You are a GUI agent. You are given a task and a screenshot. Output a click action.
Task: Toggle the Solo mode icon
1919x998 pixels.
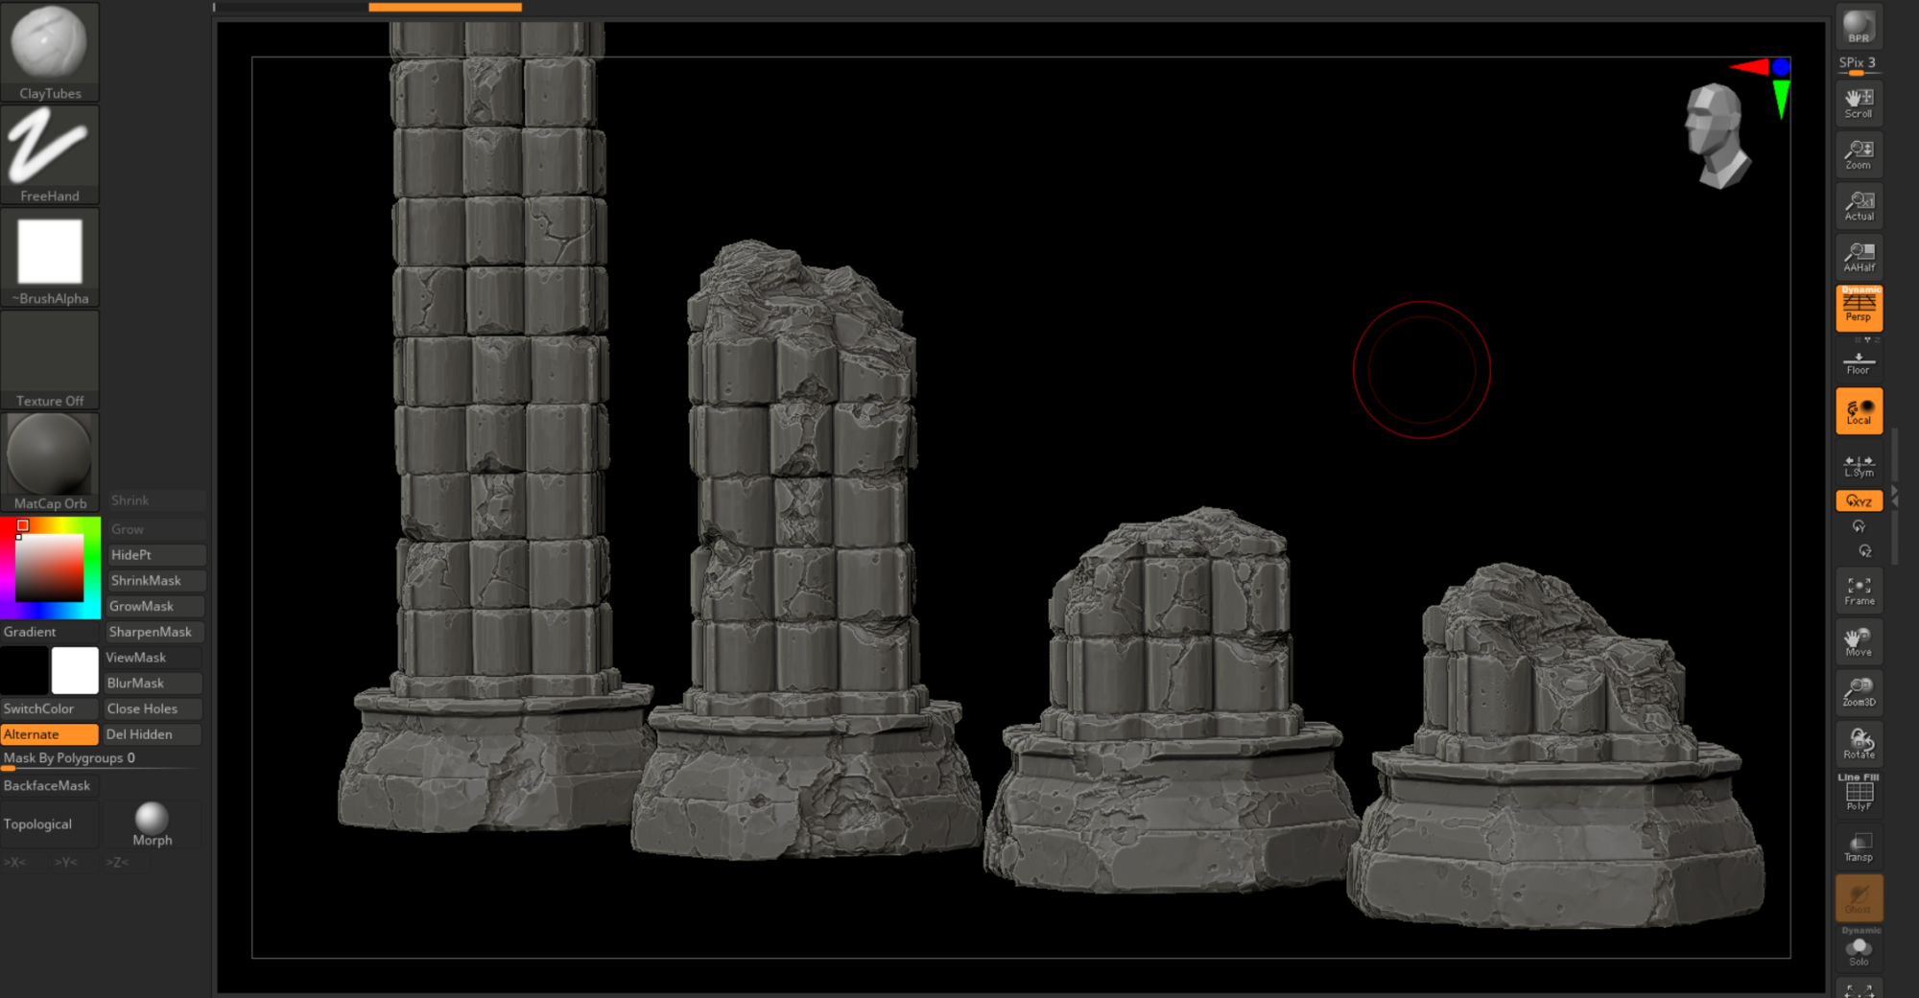tap(1859, 949)
